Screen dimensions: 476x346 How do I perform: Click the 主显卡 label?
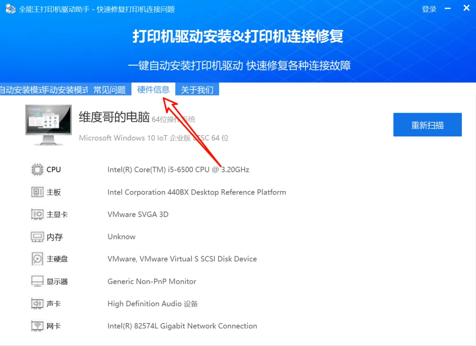coord(57,214)
